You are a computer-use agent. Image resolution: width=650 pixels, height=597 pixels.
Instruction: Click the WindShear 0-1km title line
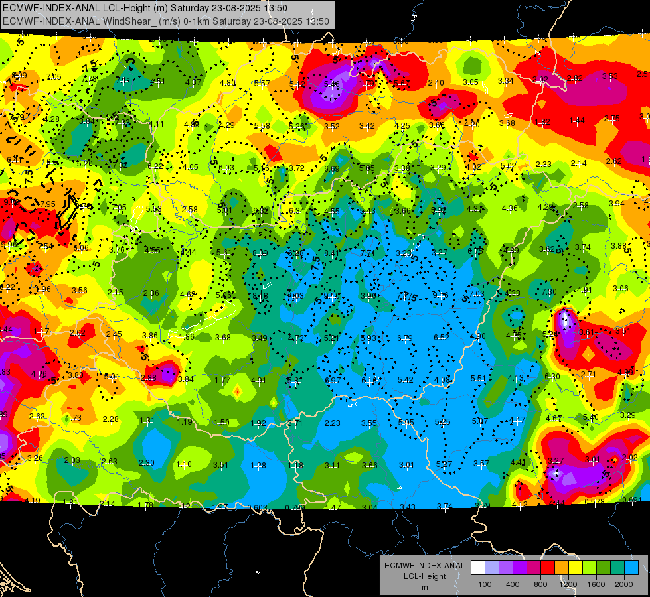point(166,21)
